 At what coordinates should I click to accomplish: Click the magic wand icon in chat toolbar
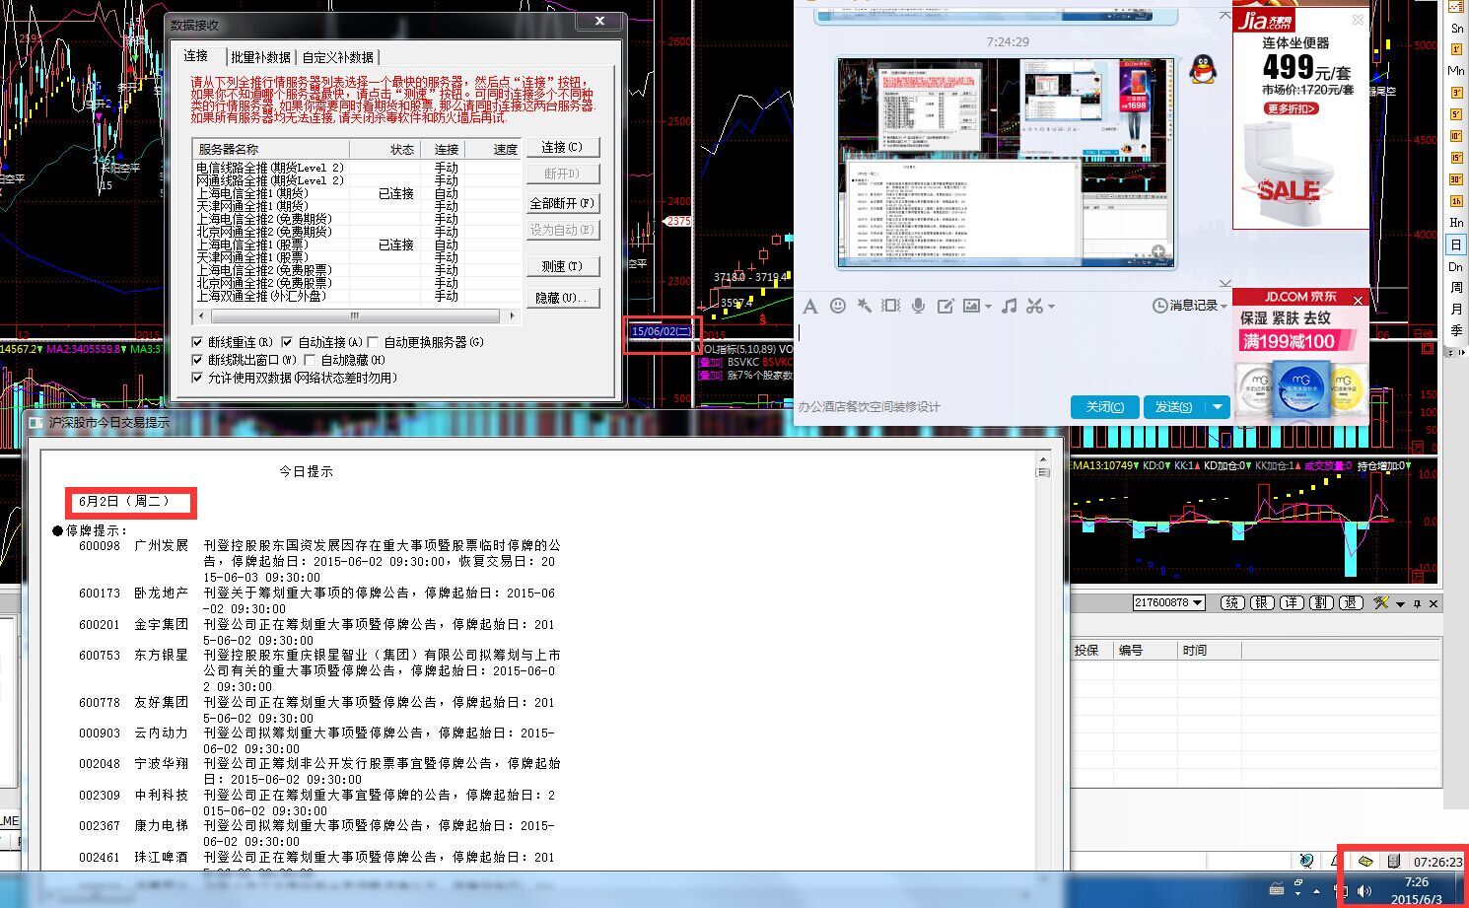864,306
